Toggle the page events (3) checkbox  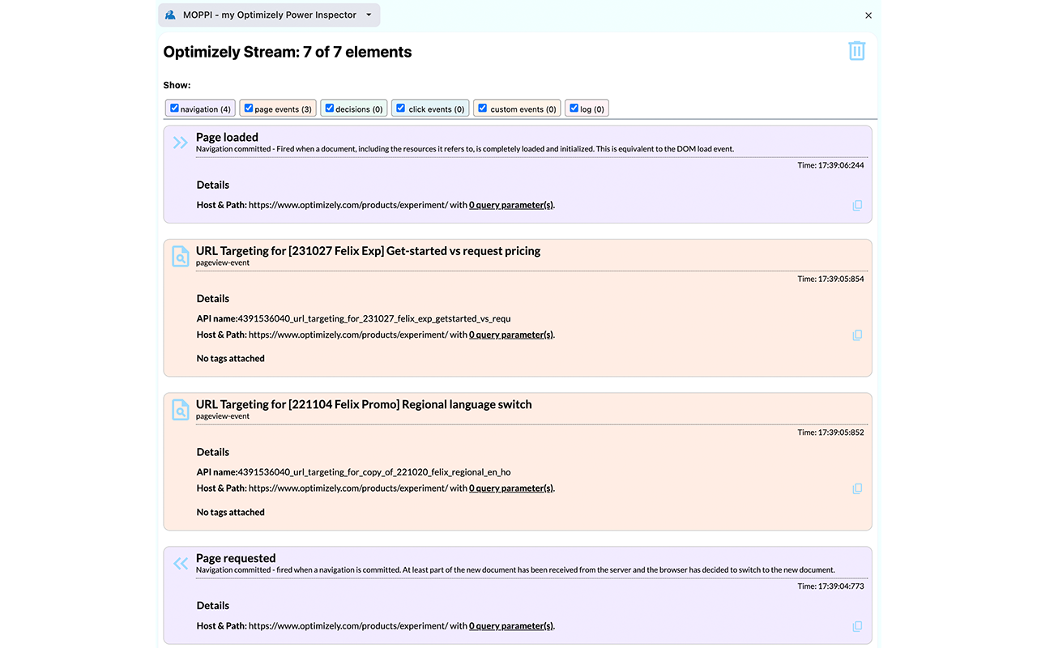(248, 109)
